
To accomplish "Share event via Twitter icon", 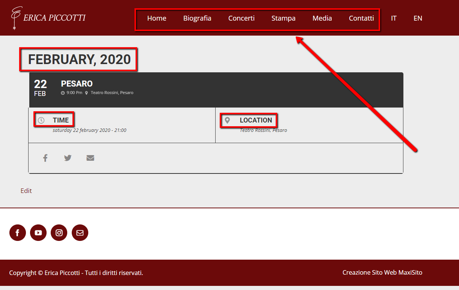I will (68, 158).
